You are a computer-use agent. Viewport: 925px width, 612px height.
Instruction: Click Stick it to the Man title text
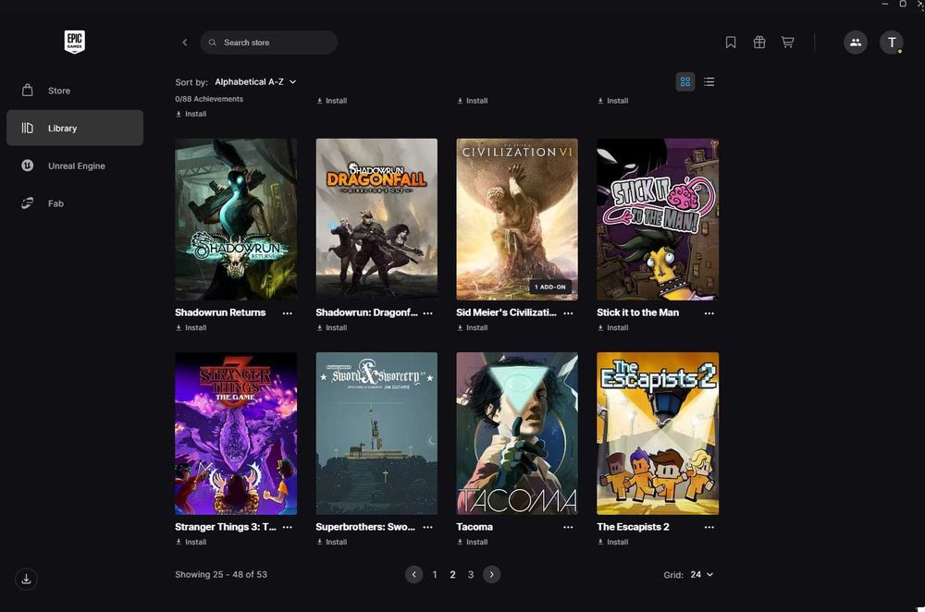637,312
